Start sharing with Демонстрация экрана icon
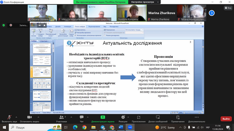Viewport: 234px width, 131px height. pyautogui.click(x=103, y=117)
